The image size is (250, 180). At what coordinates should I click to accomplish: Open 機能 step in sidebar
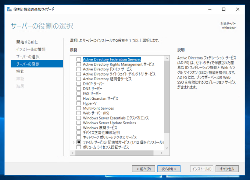point(20,71)
